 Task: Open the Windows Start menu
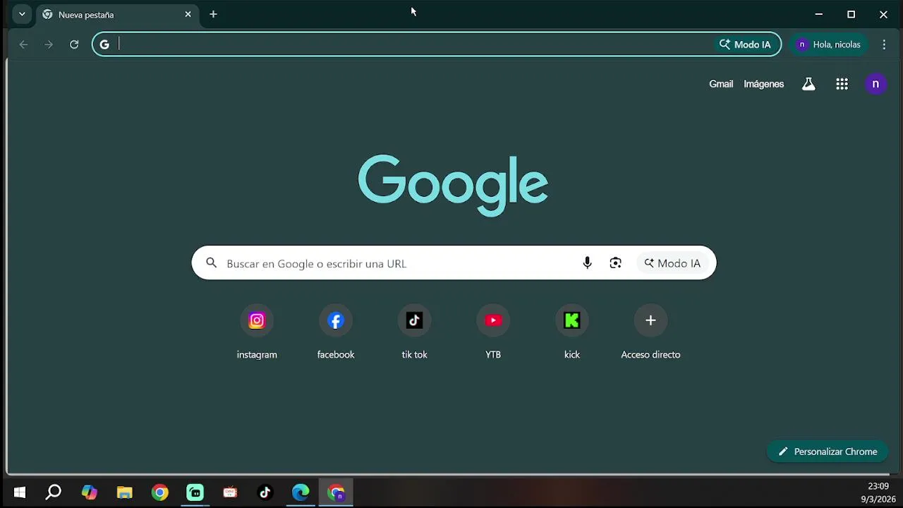(20, 492)
